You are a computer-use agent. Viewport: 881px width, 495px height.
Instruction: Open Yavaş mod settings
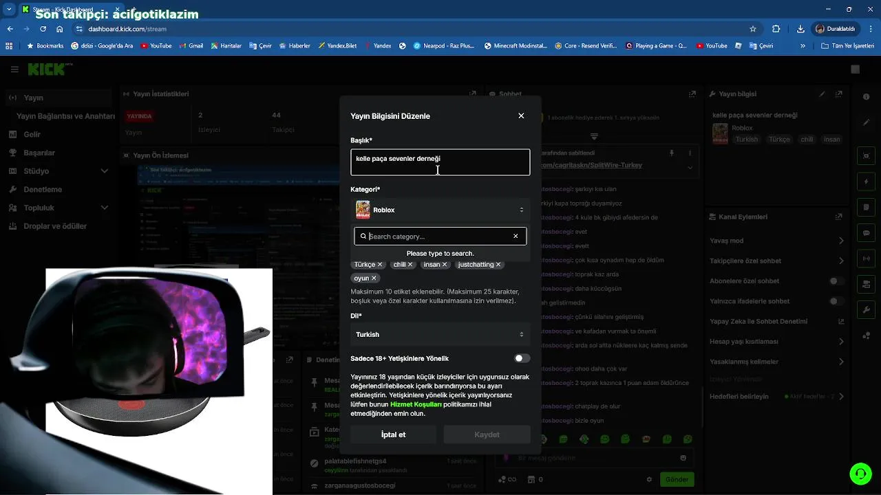(x=777, y=241)
